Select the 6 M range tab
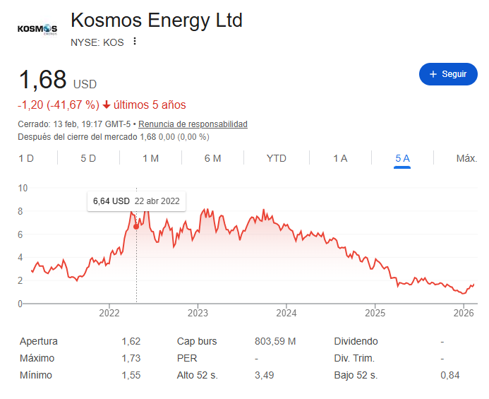The width and height of the screenshot is (489, 399). [x=212, y=158]
